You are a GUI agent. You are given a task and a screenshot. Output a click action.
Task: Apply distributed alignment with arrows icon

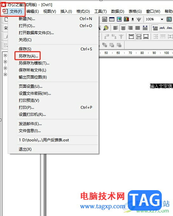145,28
